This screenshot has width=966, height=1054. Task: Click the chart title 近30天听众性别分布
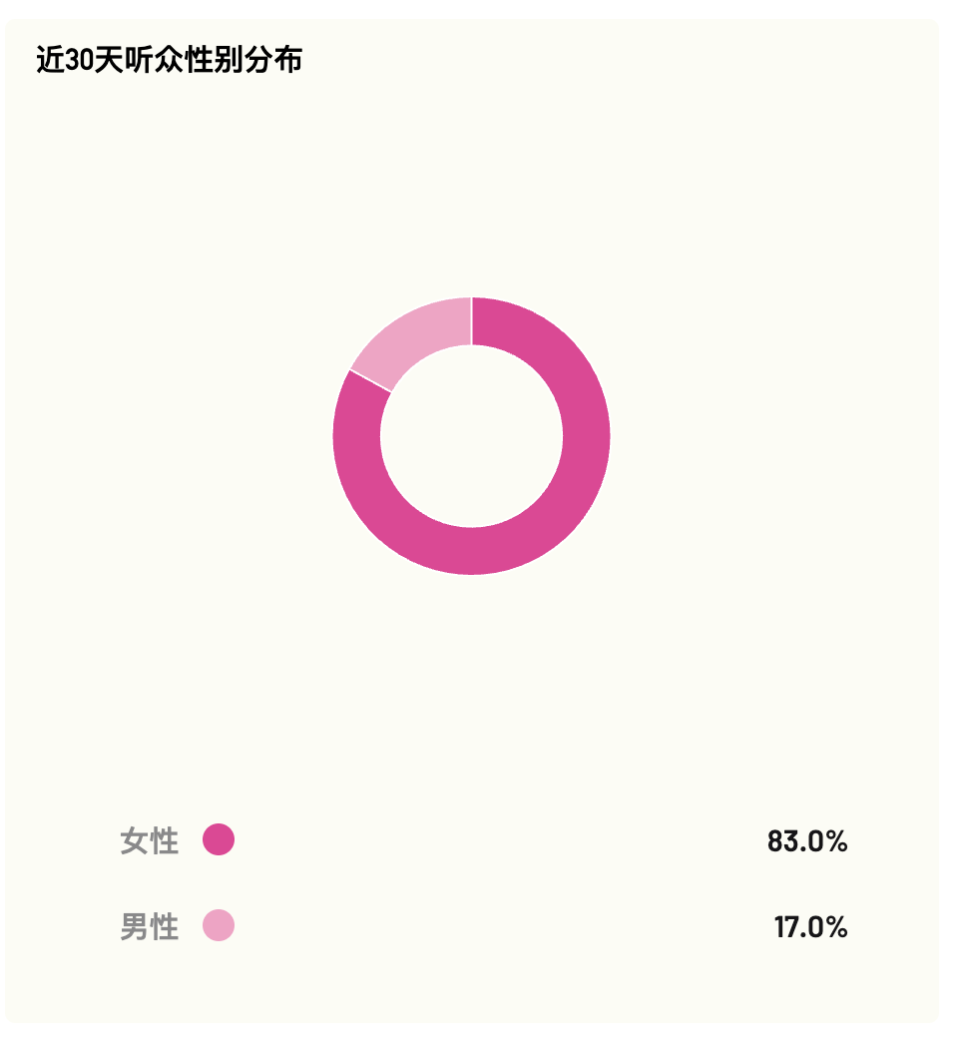tap(169, 61)
